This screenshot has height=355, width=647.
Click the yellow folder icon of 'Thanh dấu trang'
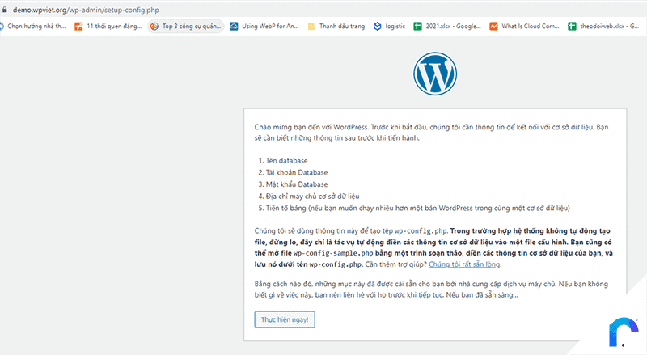point(311,27)
